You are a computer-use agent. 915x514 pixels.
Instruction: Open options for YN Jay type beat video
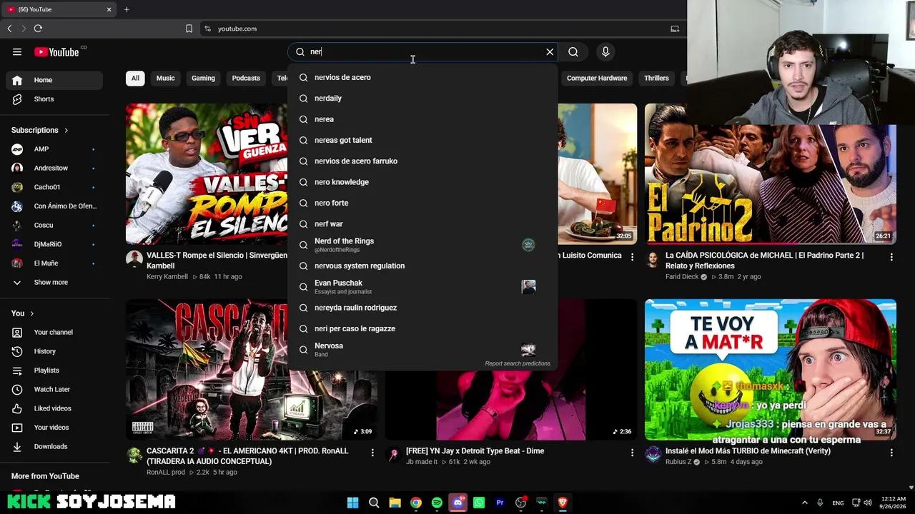click(632, 453)
